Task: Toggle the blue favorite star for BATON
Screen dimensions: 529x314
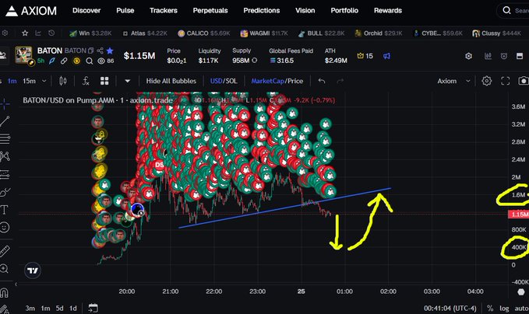Action: 110,51
